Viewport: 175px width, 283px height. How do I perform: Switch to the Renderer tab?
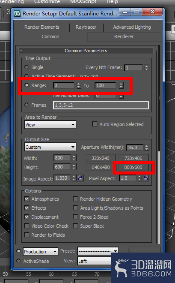[124, 36]
